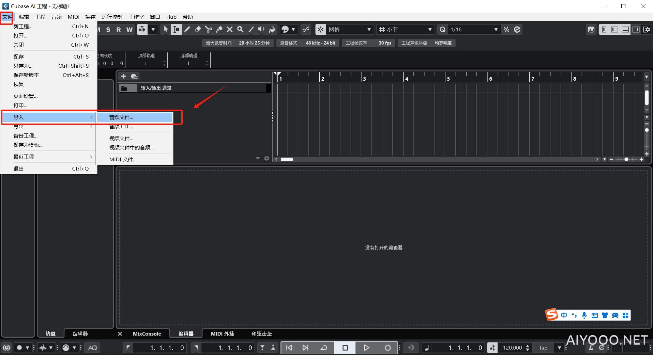
Task: Toggle the right zone visibility
Action: point(636,30)
